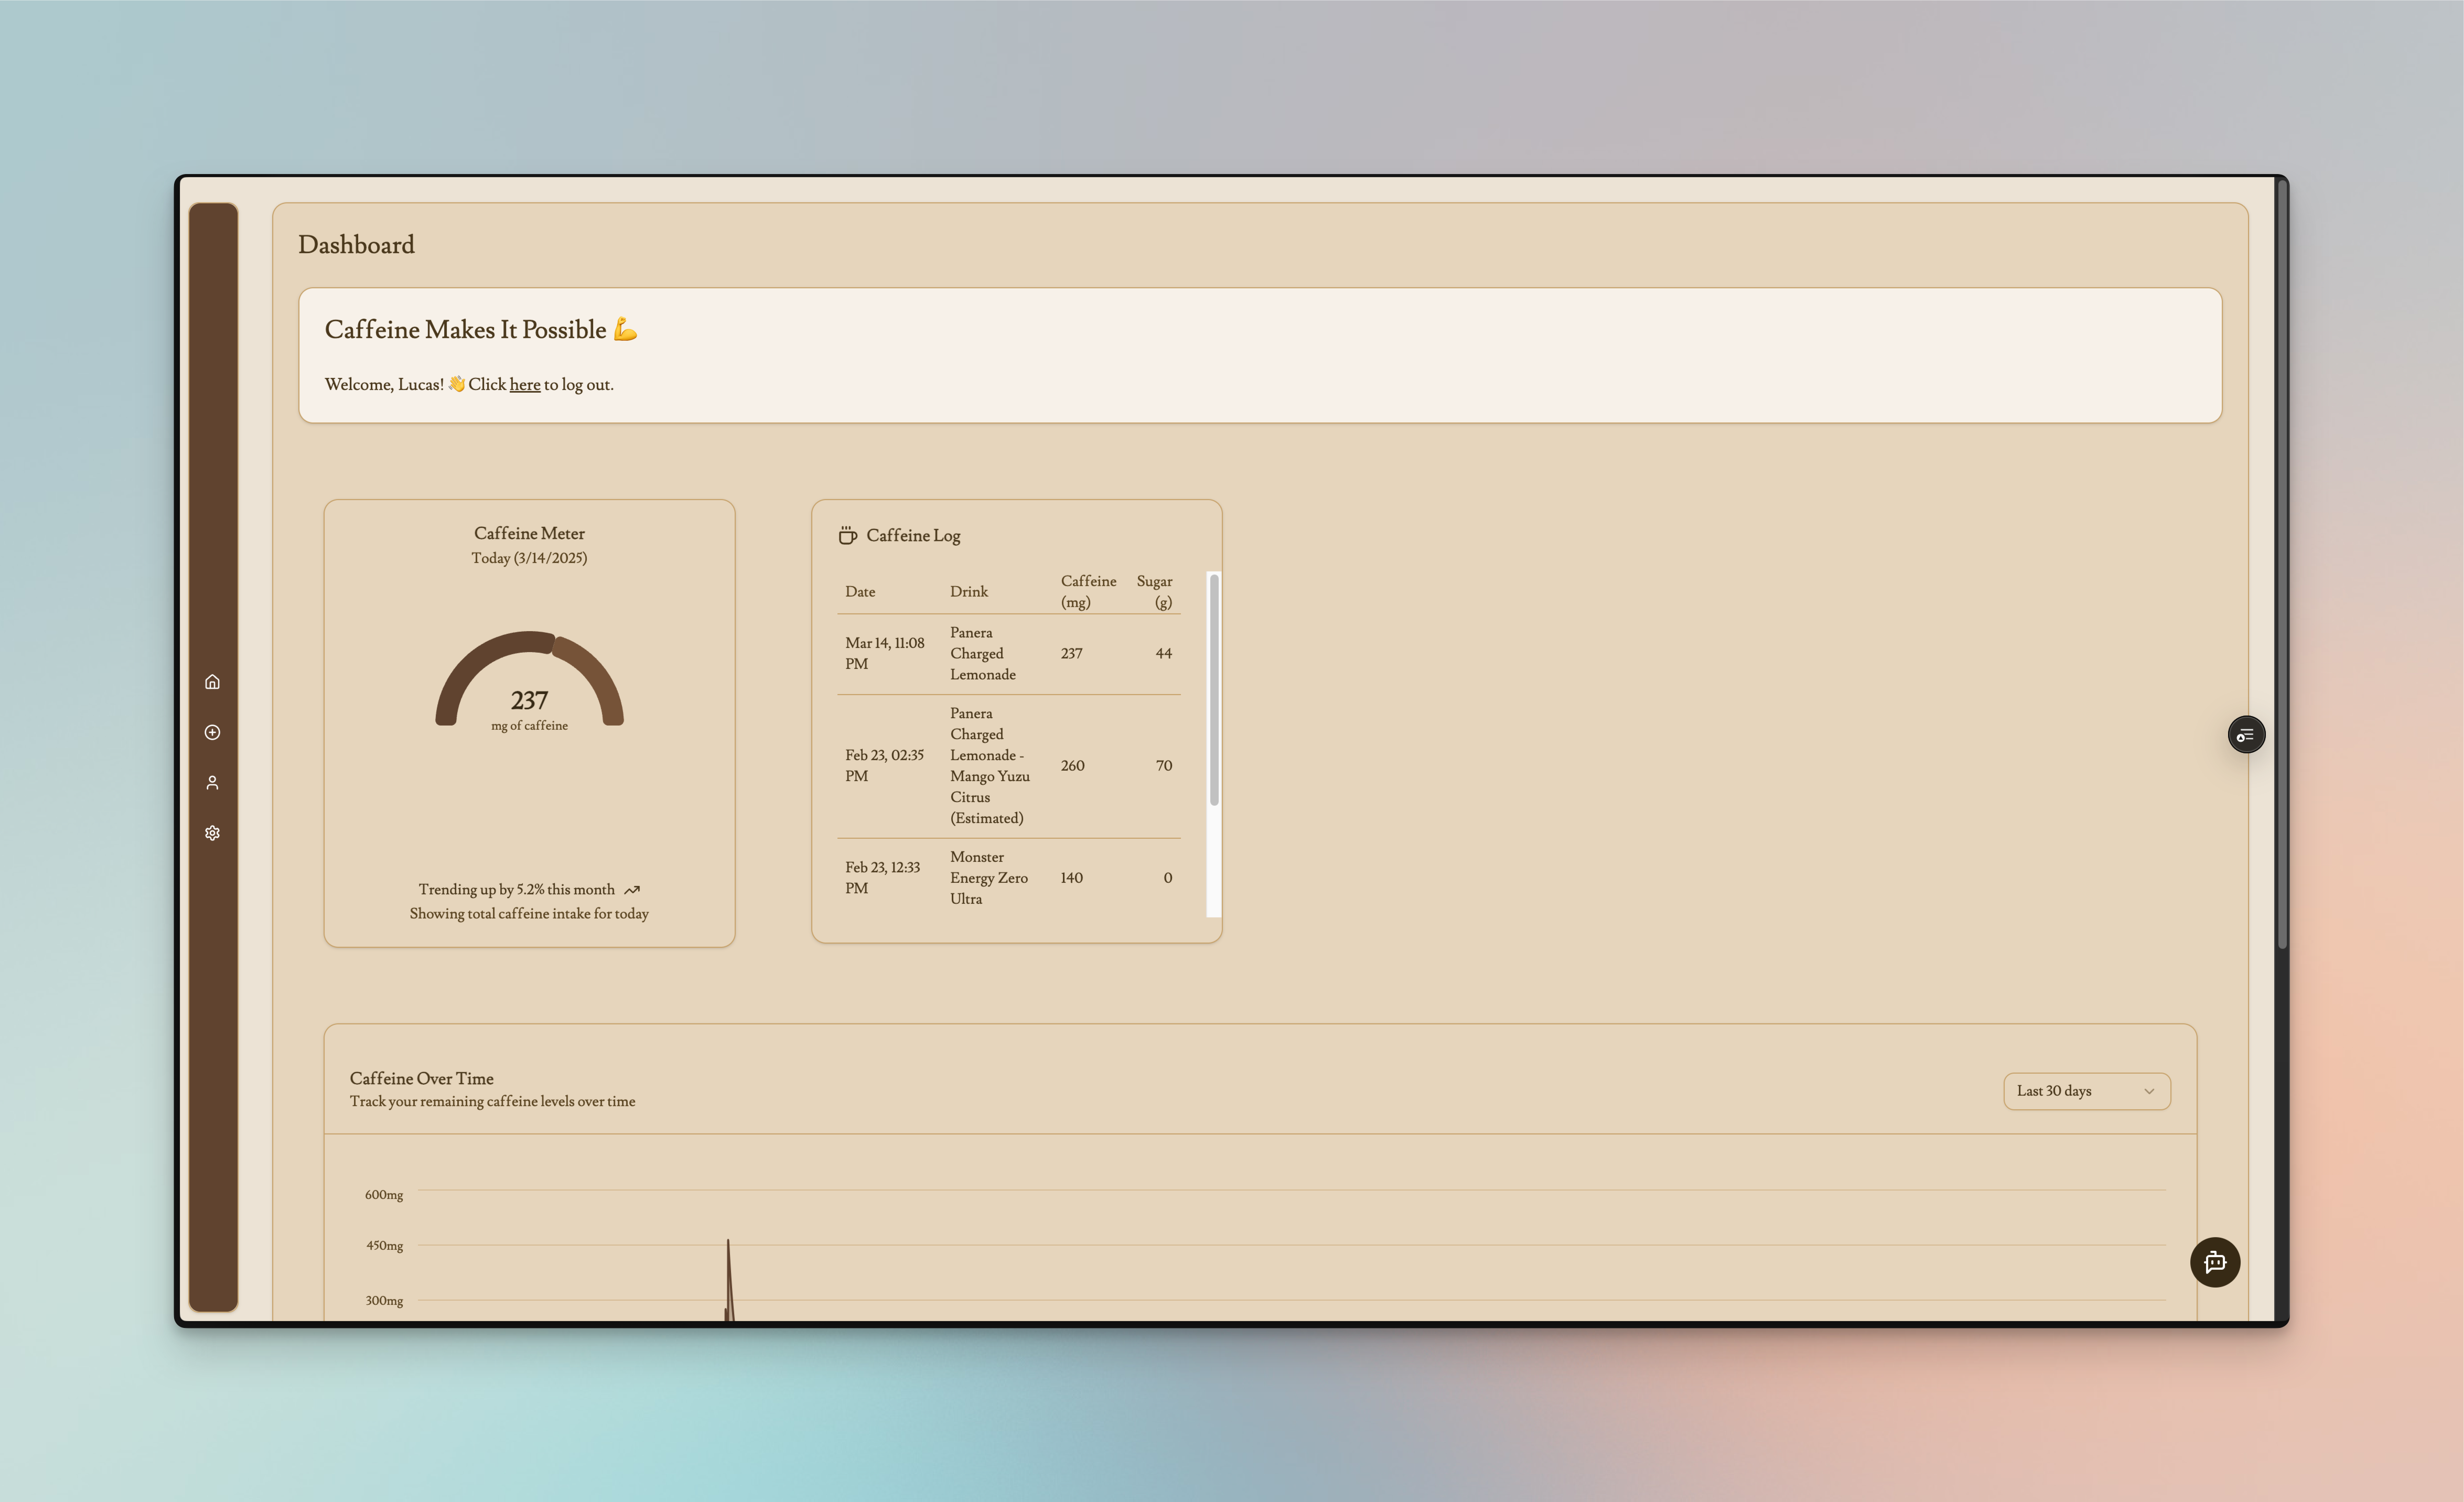Click the Date column header in log

click(860, 592)
